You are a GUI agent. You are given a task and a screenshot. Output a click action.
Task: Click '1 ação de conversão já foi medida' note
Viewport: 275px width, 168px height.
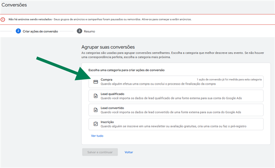tap(229, 80)
